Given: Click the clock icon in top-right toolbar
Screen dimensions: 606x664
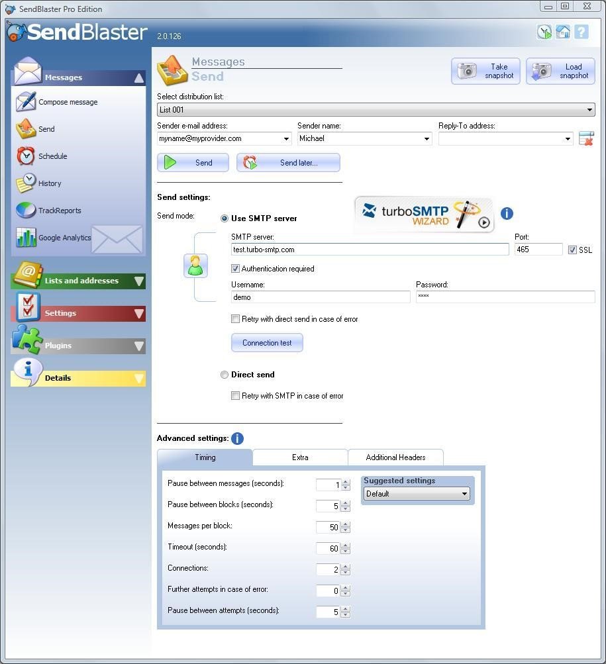Looking at the screenshot, I should point(544,32).
